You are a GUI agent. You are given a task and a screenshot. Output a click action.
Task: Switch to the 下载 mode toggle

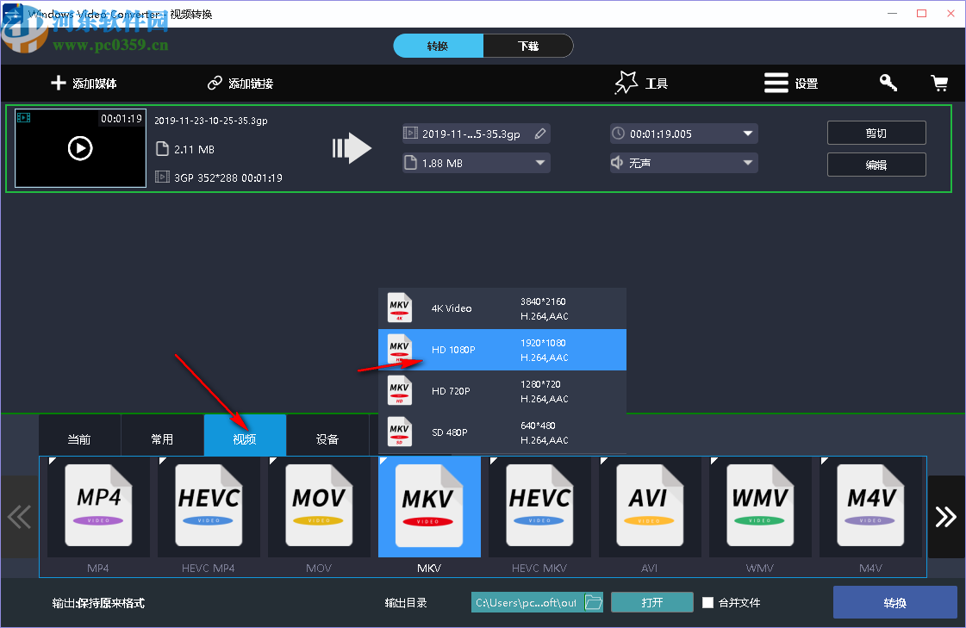tap(527, 46)
